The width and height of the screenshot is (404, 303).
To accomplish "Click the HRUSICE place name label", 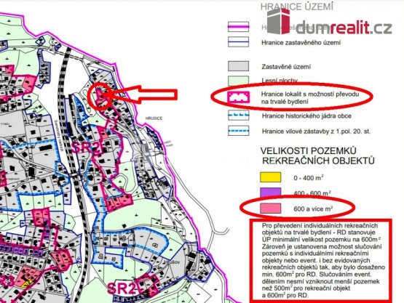I will click(x=154, y=118).
